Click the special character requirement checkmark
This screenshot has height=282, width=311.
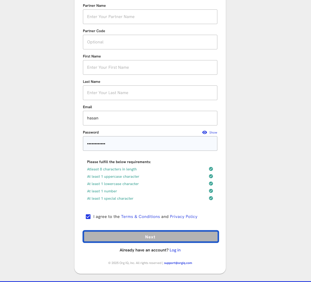coord(211,198)
